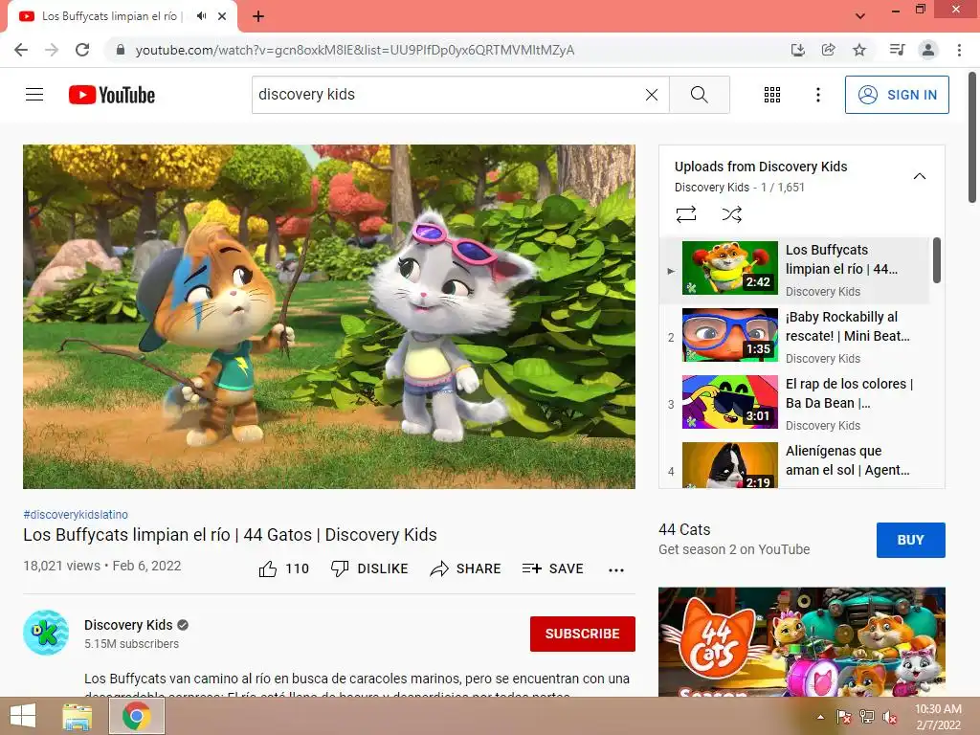Click the "Get season 2 on YouTube" text
Screen dimensions: 980x735
coord(734,549)
